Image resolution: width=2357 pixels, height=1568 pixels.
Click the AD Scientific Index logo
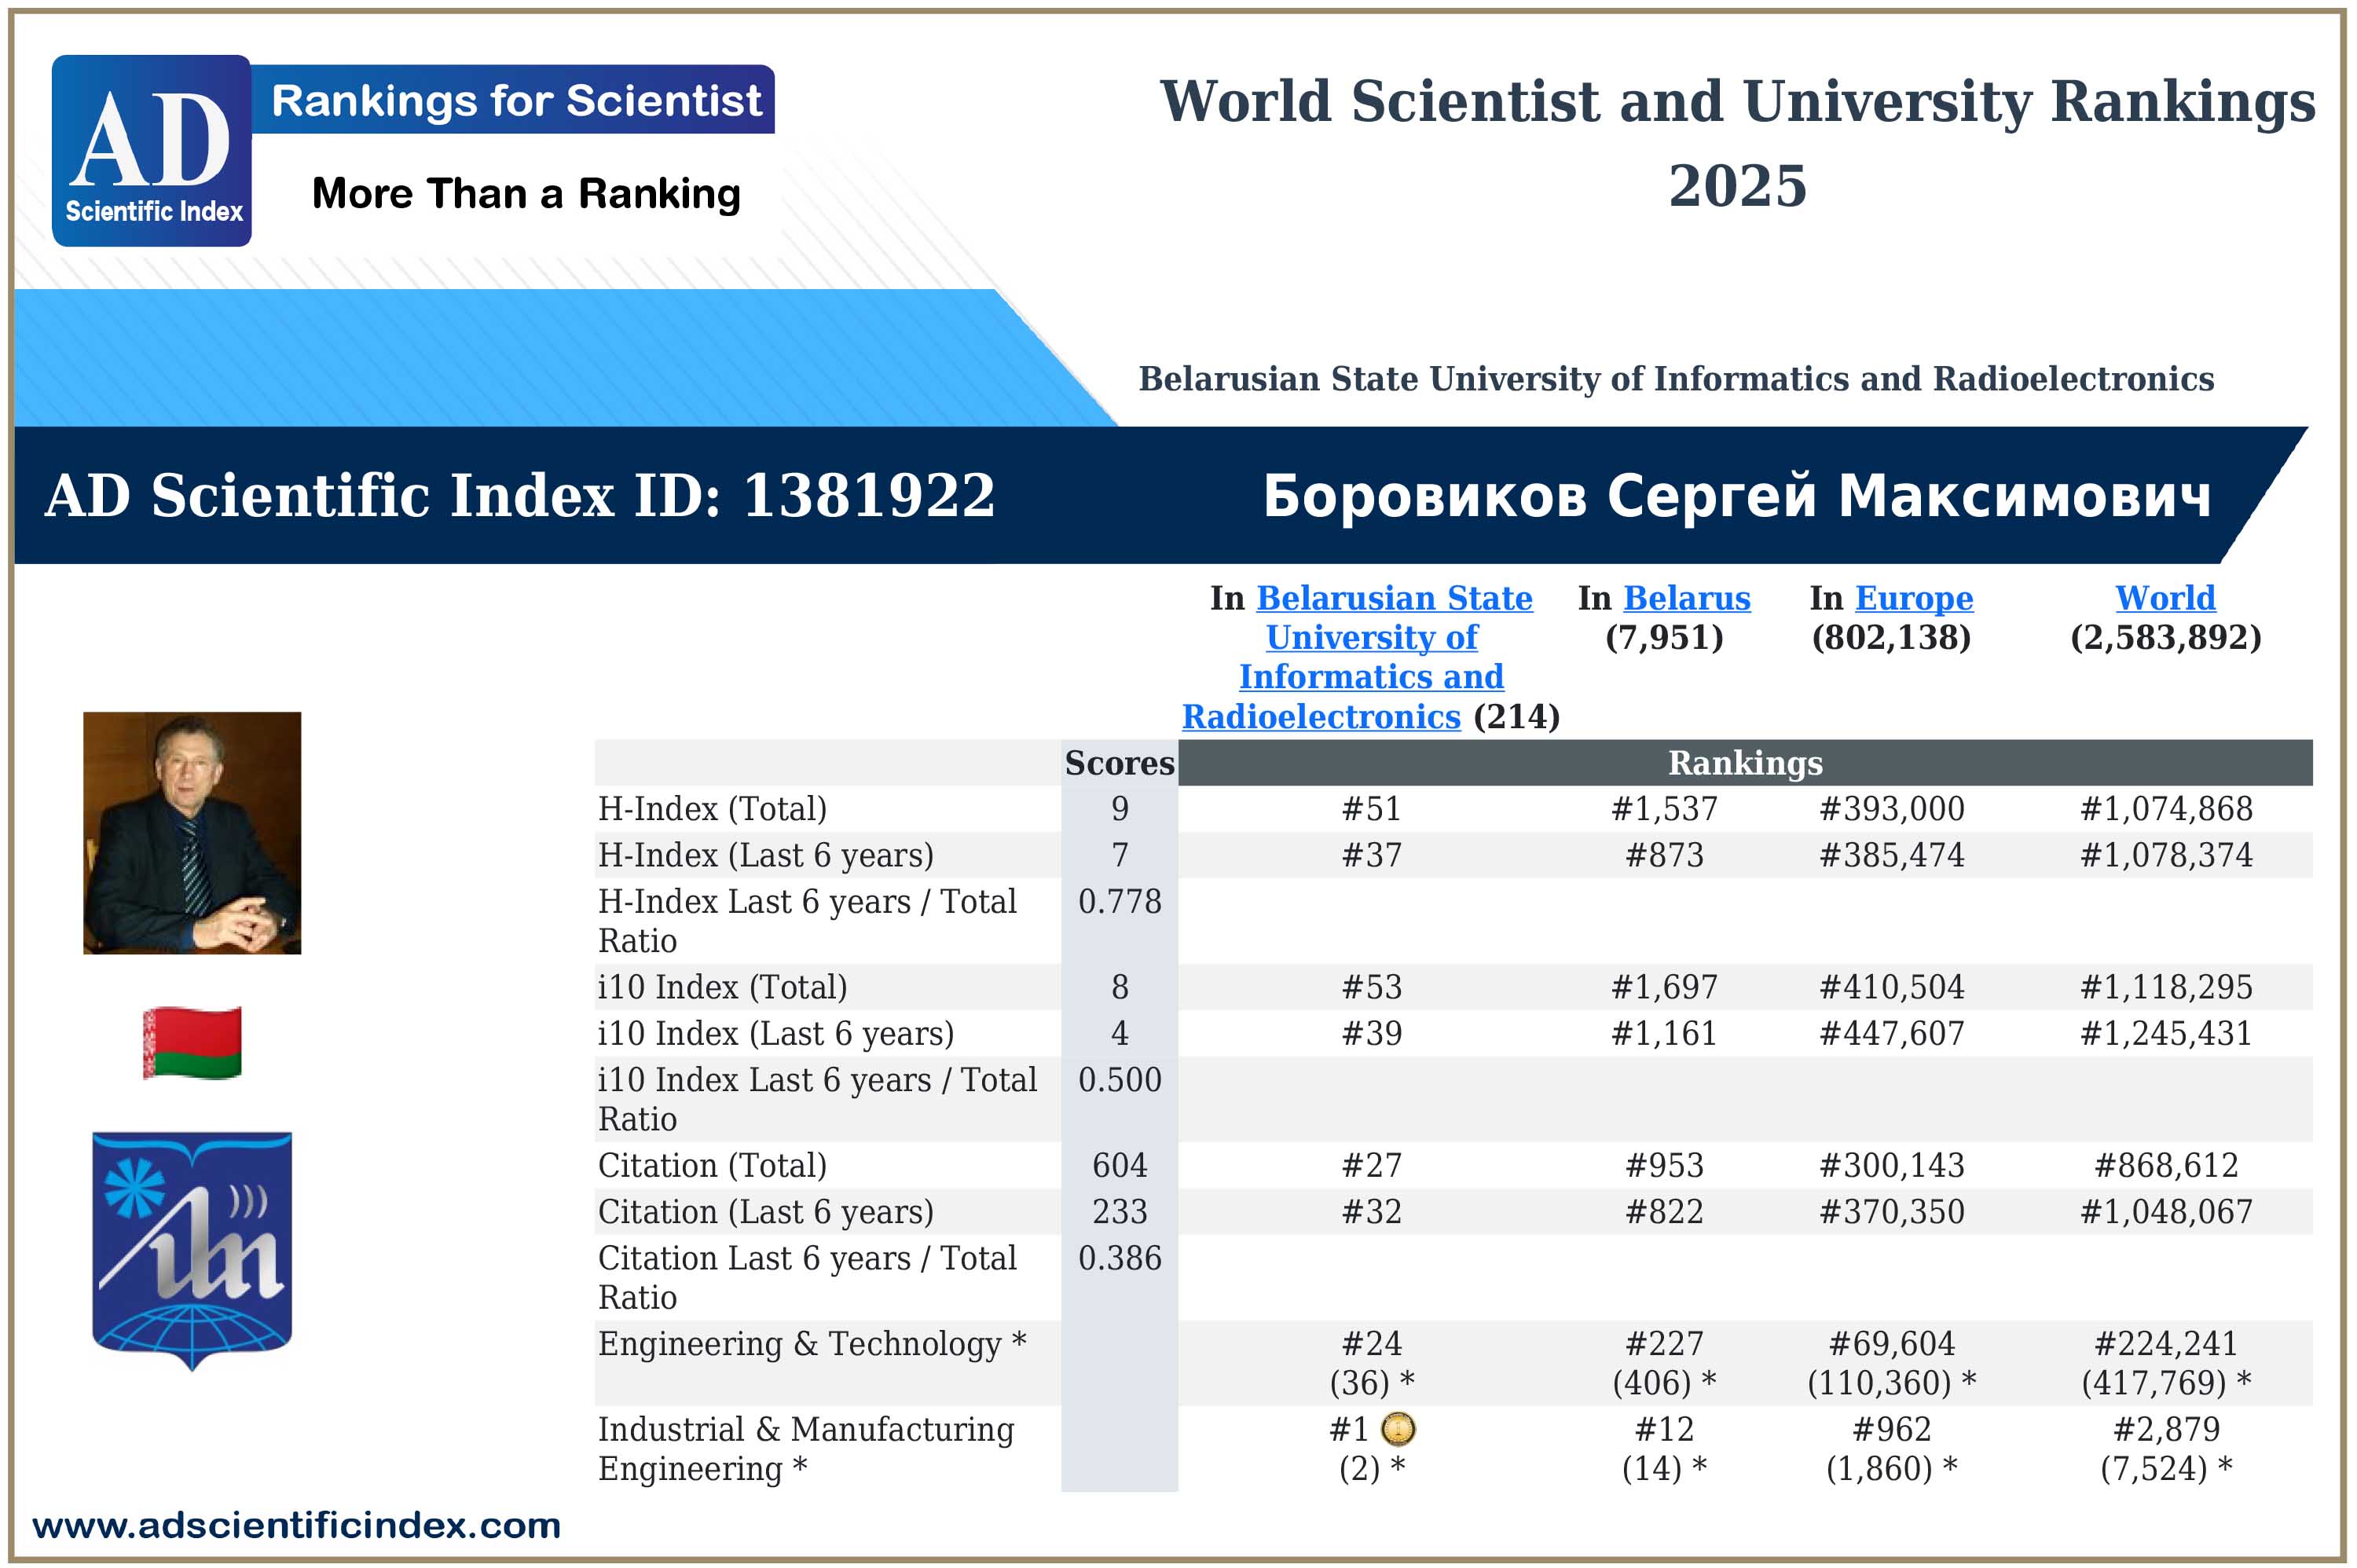click(151, 151)
